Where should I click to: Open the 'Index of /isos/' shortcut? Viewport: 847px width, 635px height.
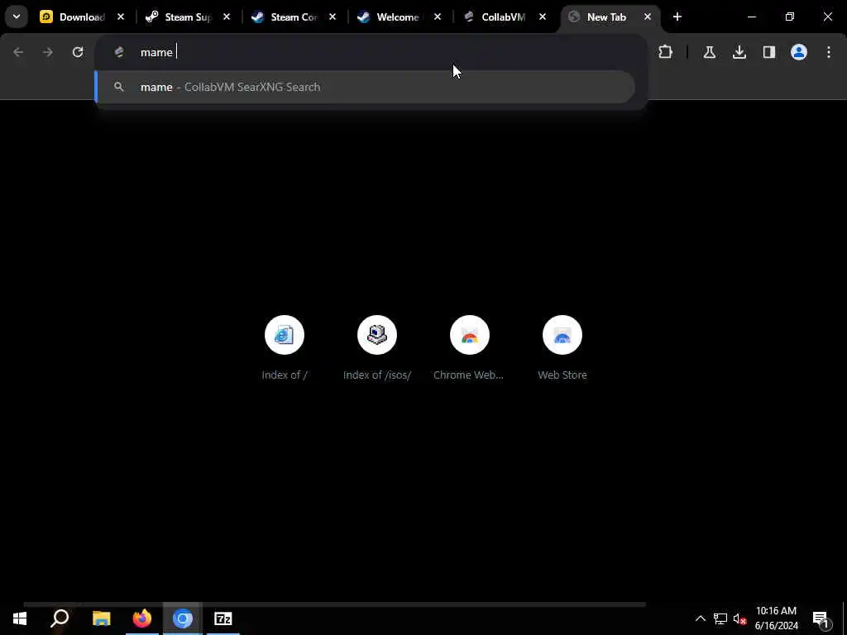pos(377,348)
